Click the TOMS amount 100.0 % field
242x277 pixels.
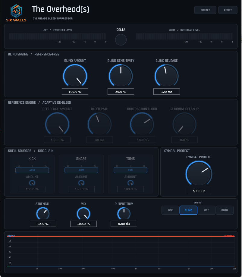(x=130, y=189)
